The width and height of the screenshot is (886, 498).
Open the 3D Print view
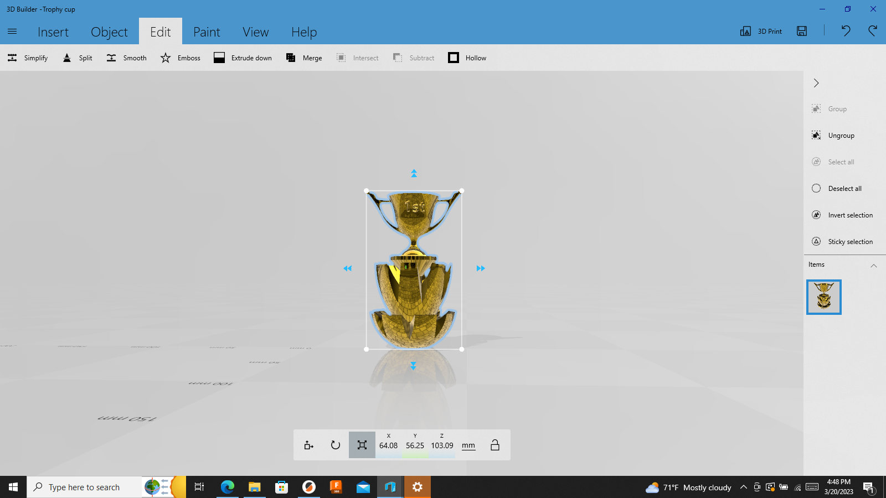761,32
